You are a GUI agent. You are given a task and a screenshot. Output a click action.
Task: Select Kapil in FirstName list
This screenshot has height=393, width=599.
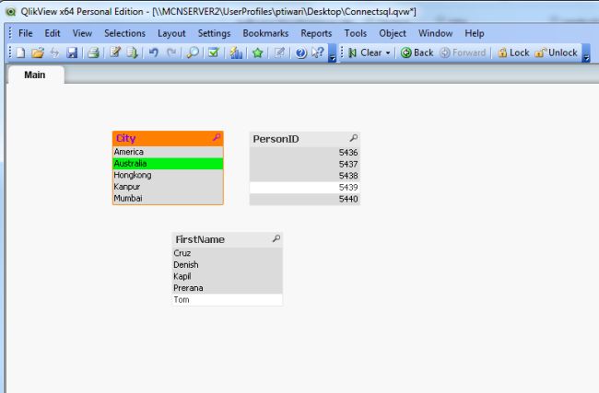click(227, 276)
